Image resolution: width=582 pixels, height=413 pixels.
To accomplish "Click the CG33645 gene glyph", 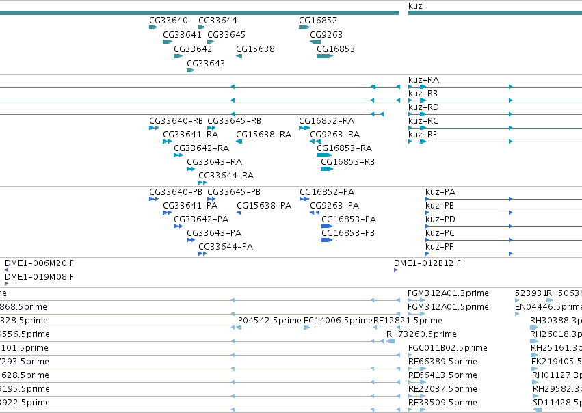I will (x=211, y=42).
